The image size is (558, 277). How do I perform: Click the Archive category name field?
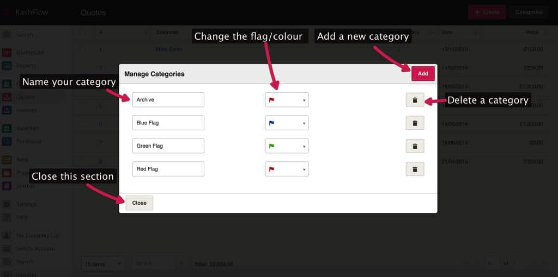pyautogui.click(x=168, y=100)
